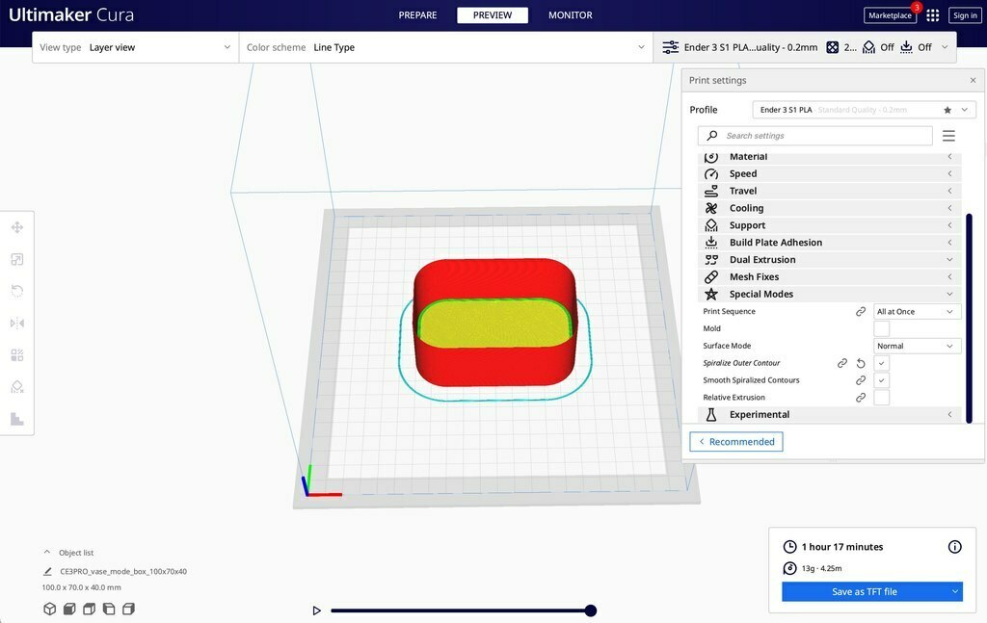Screen dimensions: 987x623
Task: Select the Move tool in left toolbar
Action: click(17, 227)
